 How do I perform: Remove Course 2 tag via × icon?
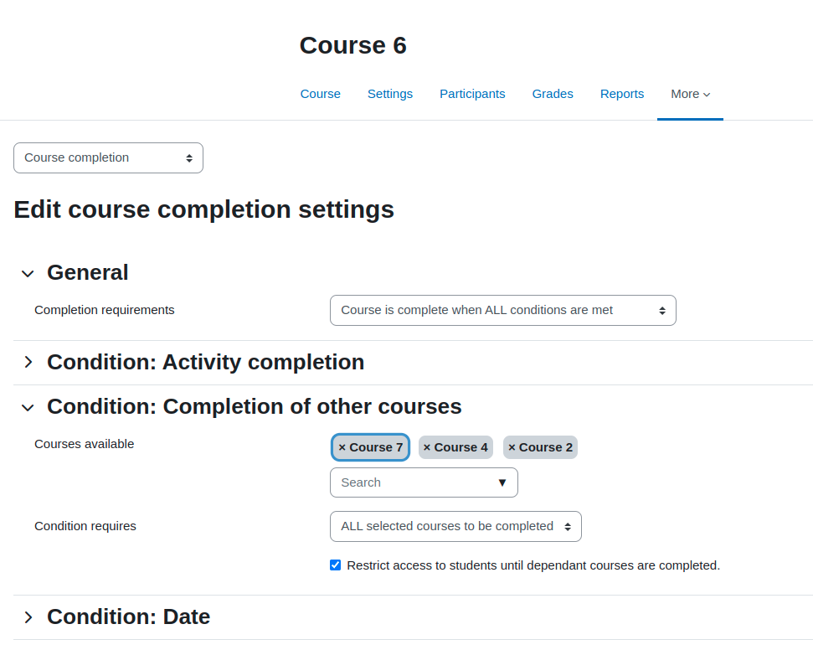[512, 447]
